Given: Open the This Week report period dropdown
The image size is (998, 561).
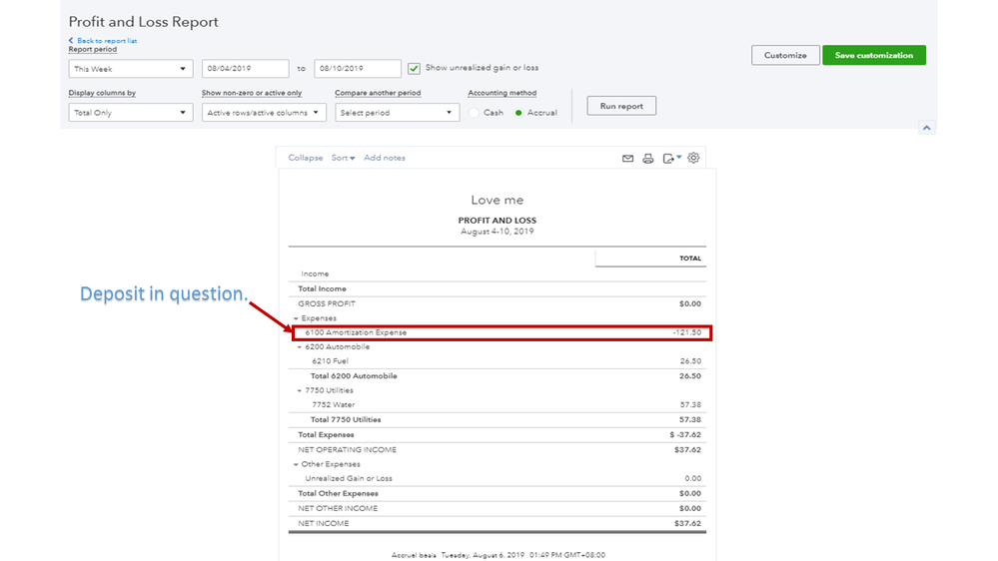Looking at the screenshot, I should [x=131, y=69].
